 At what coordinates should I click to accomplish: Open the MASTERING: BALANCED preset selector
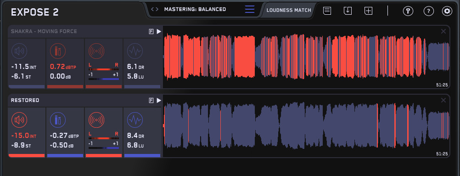click(x=195, y=9)
